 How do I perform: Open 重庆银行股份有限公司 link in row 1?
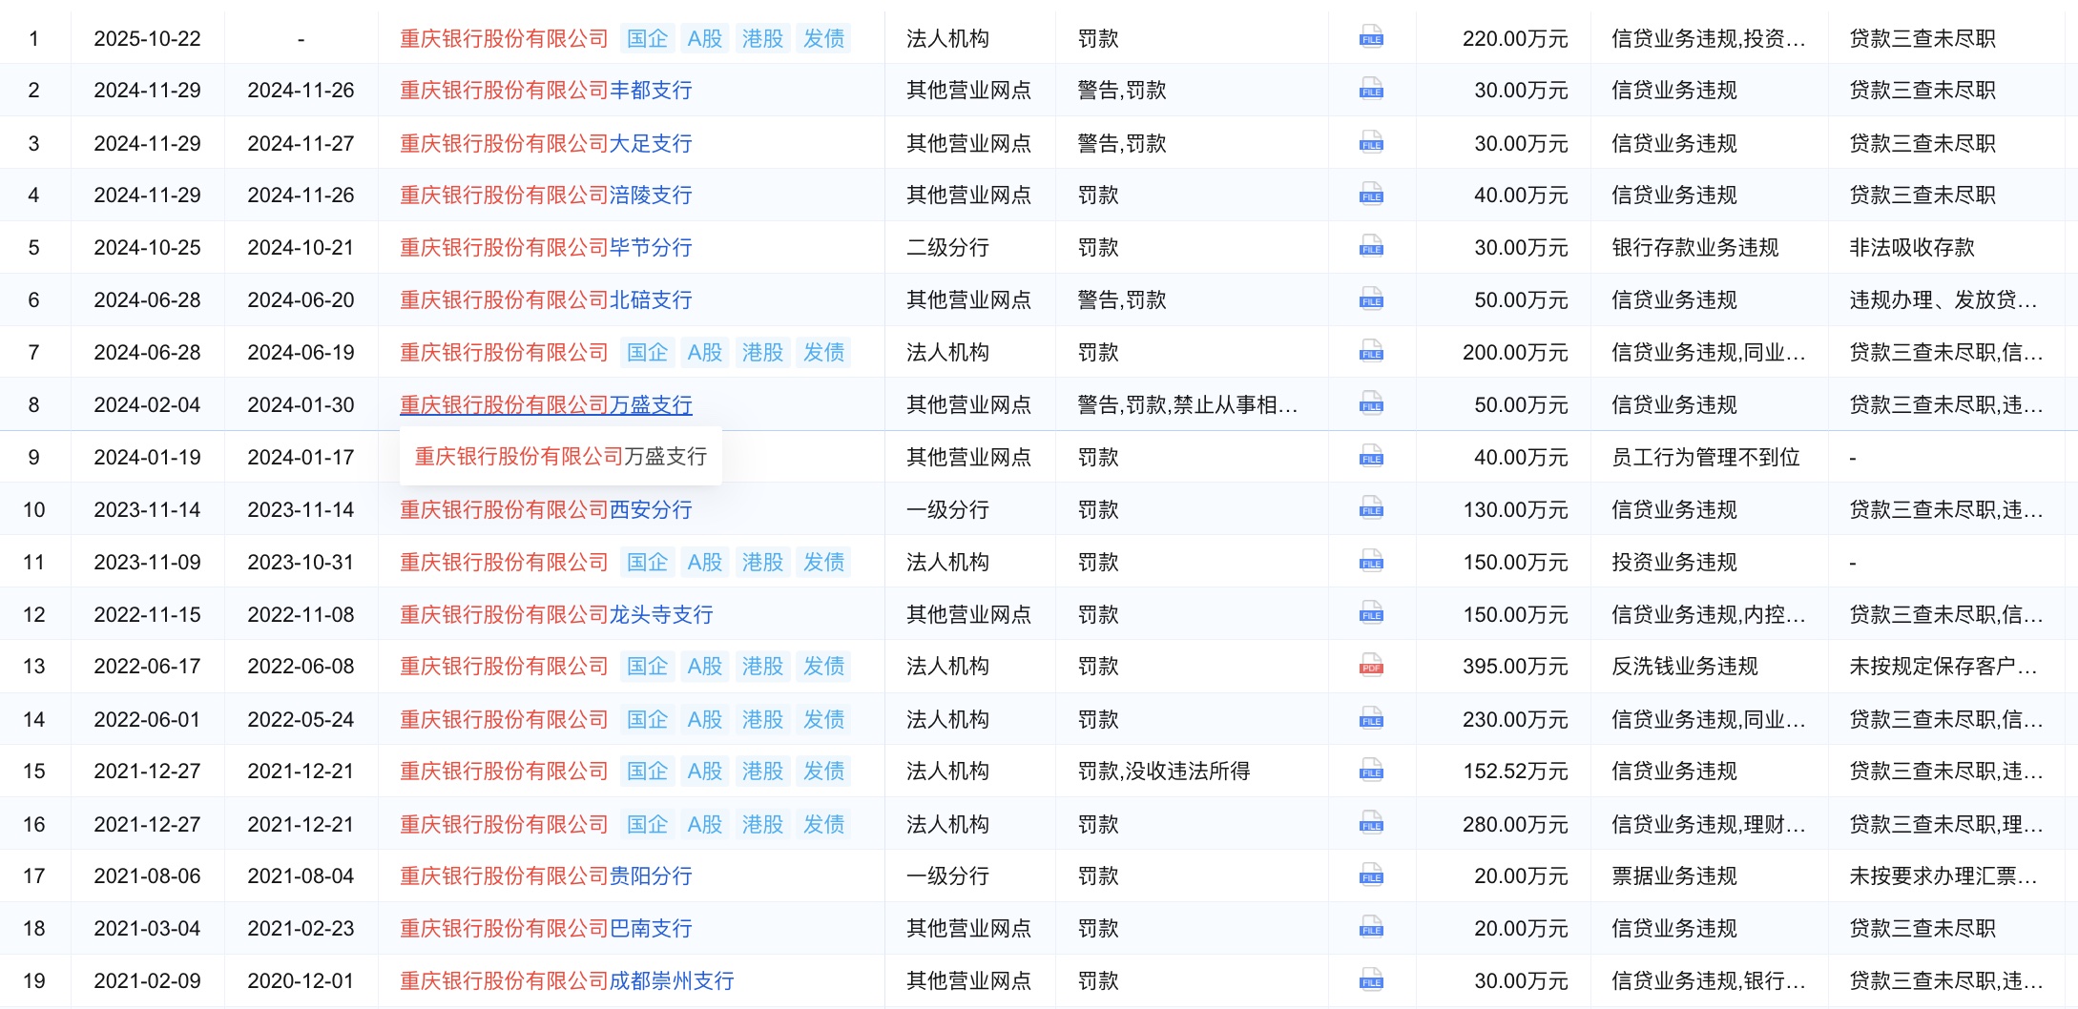pos(504,38)
